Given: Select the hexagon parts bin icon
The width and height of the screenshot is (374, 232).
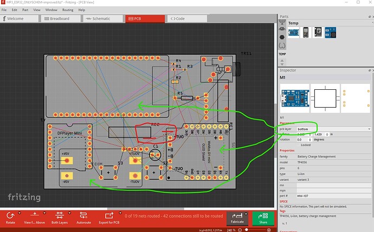Looking at the screenshot, I should tap(282, 37).
